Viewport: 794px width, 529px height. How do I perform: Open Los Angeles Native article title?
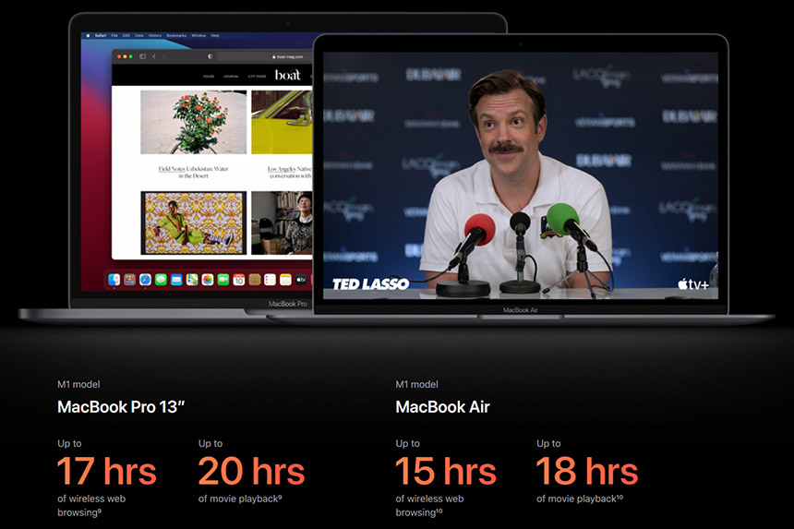(x=290, y=172)
